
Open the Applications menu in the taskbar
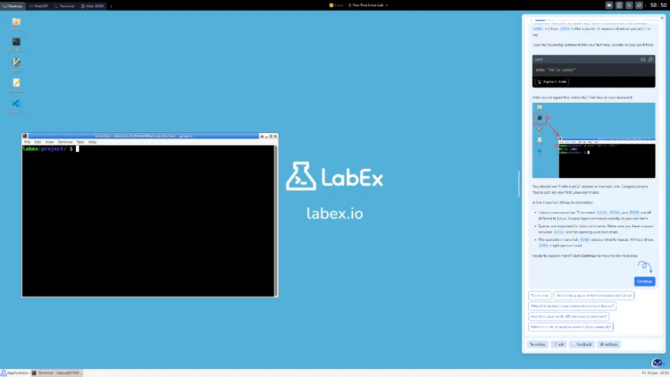[x=15, y=373]
